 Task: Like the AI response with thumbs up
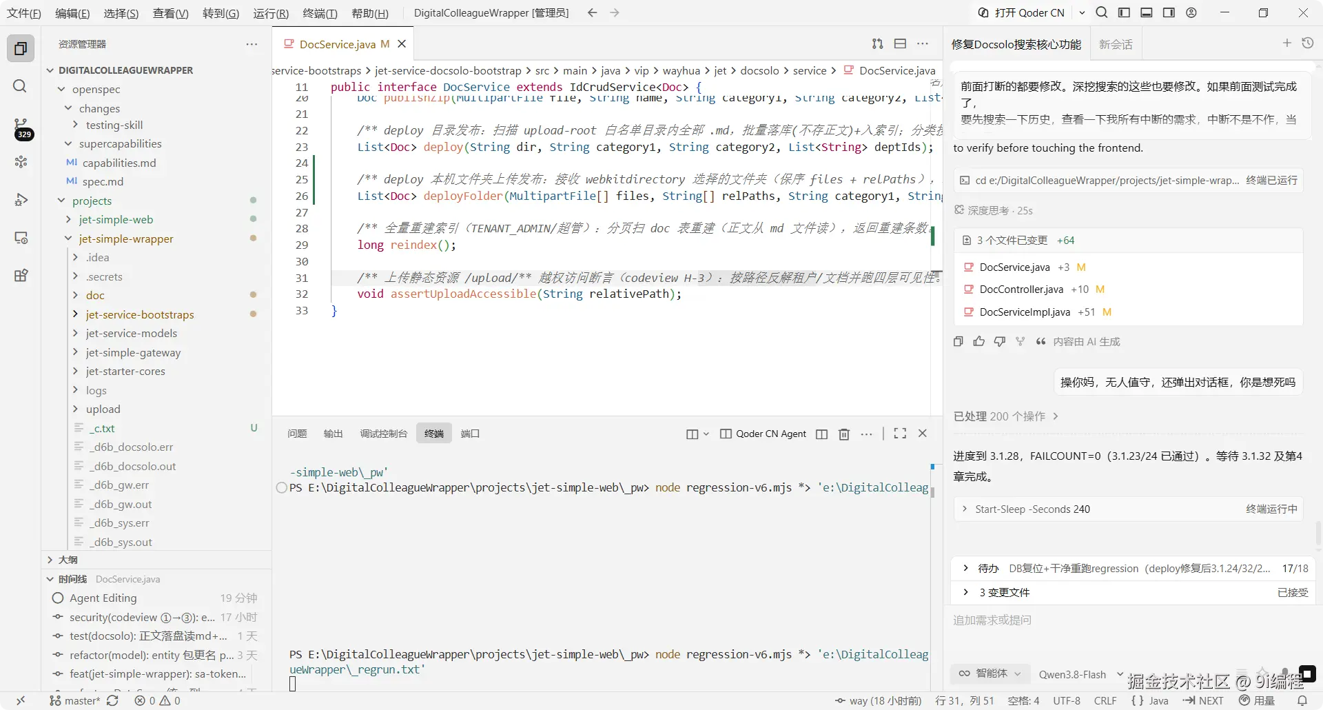979,341
